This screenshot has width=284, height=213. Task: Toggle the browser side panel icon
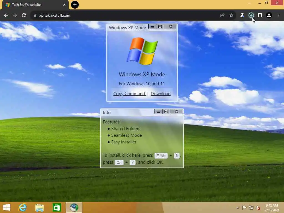[x=260, y=16]
